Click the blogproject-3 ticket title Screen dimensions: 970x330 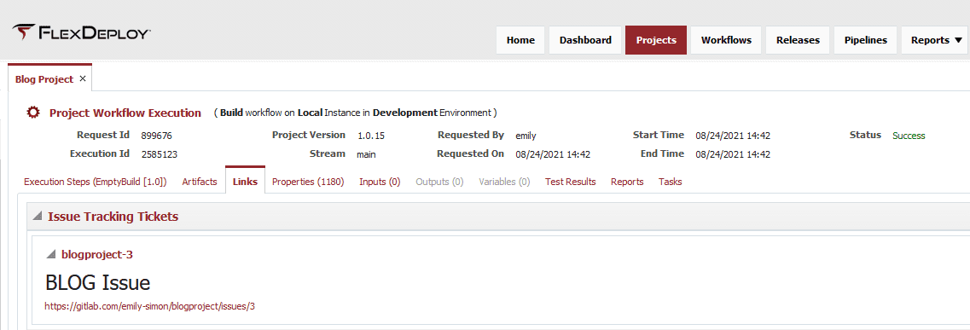pos(97,254)
